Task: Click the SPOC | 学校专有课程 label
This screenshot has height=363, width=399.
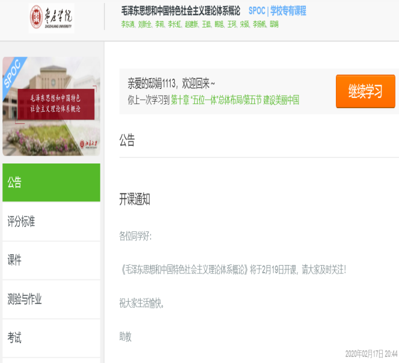Action: click(x=277, y=11)
